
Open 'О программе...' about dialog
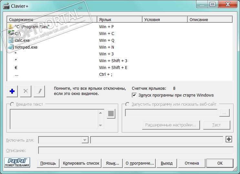point(140,163)
